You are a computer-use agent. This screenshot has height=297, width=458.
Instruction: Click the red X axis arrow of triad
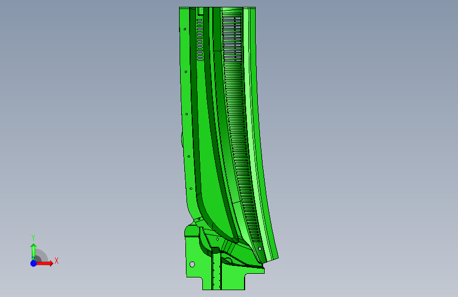click(45, 263)
